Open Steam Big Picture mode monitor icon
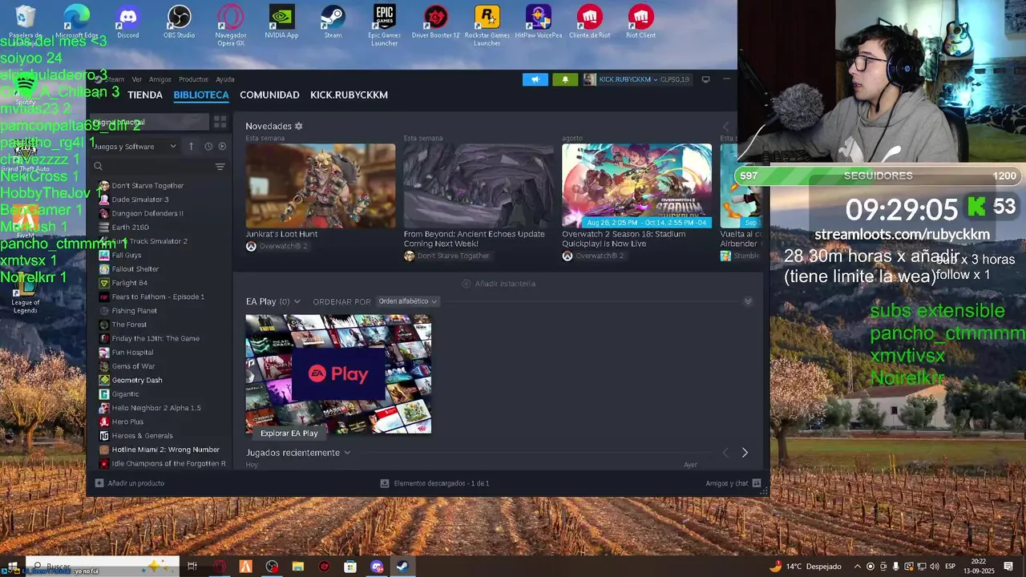 pyautogui.click(x=705, y=79)
